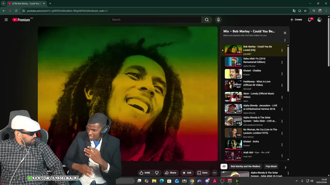
Task: Open Chrome media control icon
Action: click(x=314, y=11)
